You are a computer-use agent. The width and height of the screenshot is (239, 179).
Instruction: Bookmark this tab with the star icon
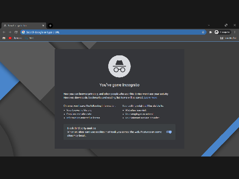(203, 32)
